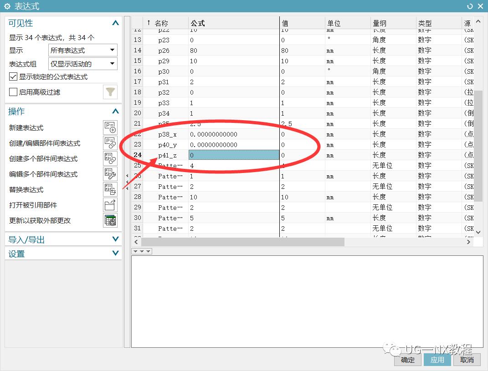This screenshot has width=488, height=371.
Task: Click the Open Referenced Part icon
Action: coord(110,205)
